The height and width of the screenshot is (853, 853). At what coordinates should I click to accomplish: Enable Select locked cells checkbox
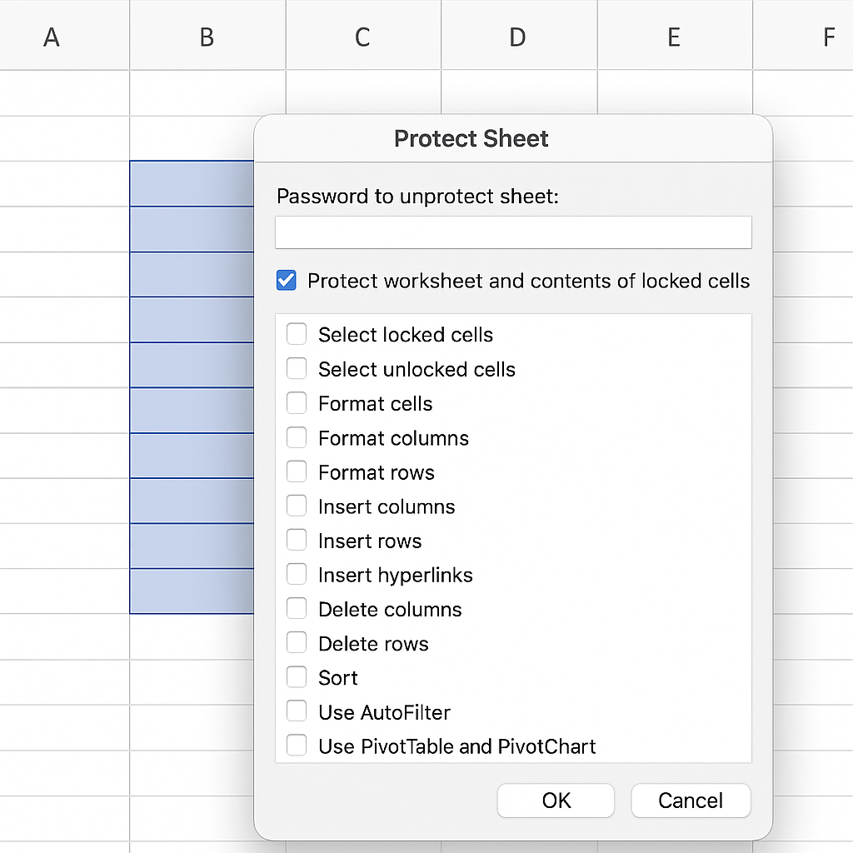pos(297,334)
